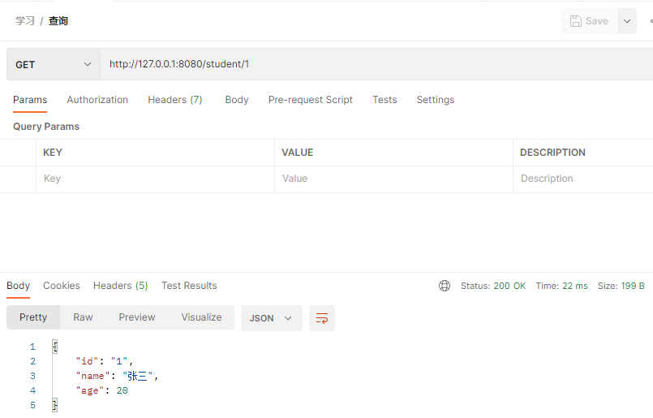Screen dimensions: 653x418
Task: Click the Value input cell
Action: click(393, 179)
